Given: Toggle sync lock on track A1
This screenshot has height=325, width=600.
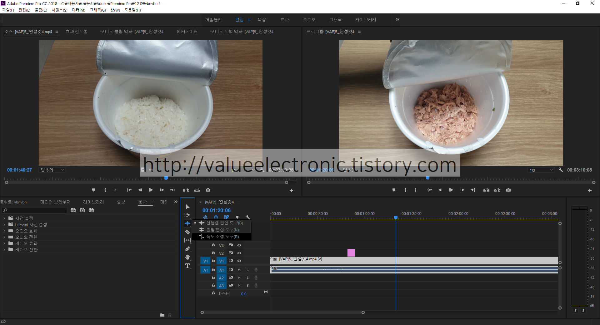Looking at the screenshot, I should (x=231, y=270).
